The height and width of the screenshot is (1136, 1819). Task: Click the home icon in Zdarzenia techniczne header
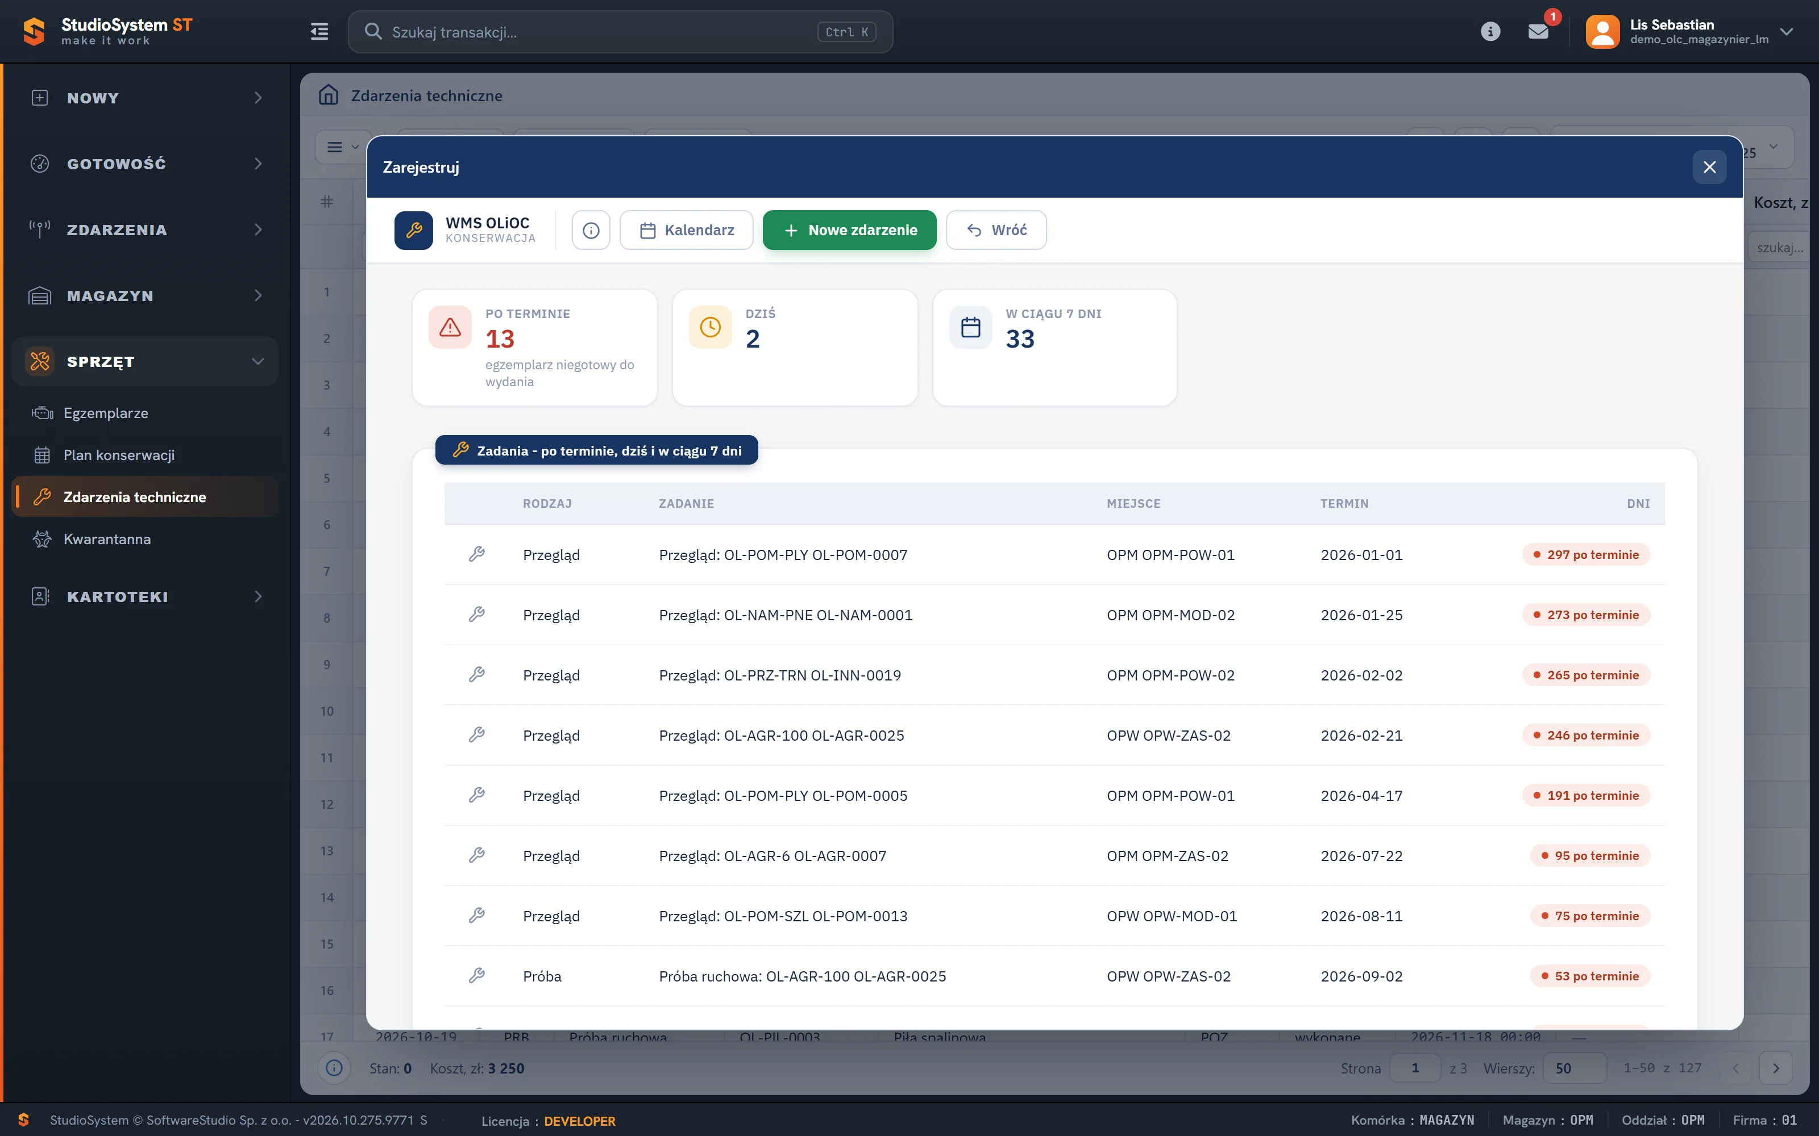point(329,95)
